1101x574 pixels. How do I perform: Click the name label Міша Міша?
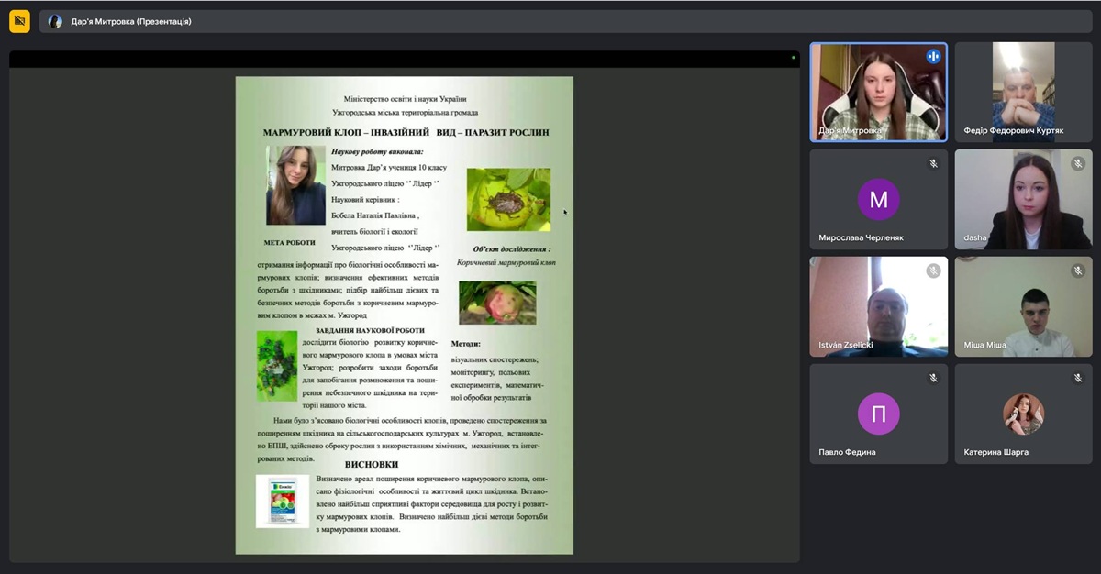(984, 345)
